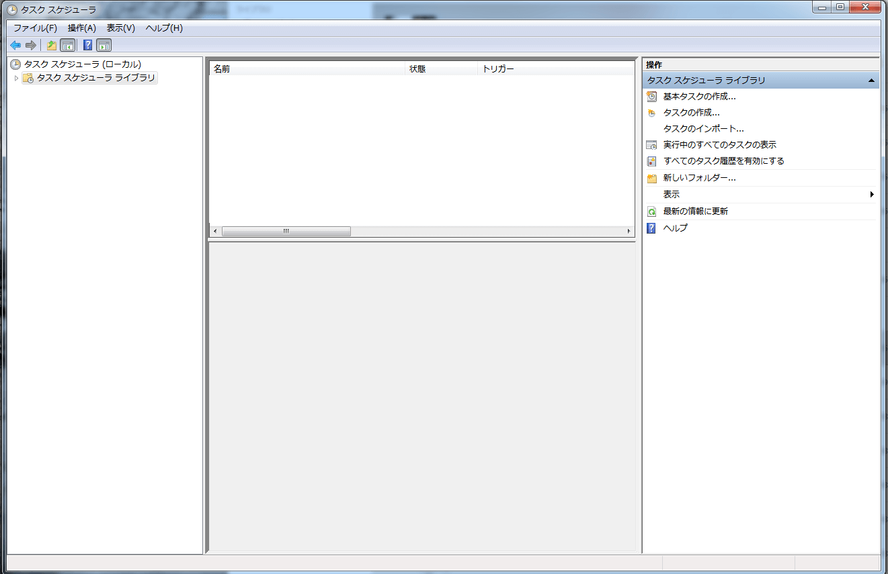Toggle the Action pane toolbar button
The height and width of the screenshot is (574, 888).
(x=104, y=46)
